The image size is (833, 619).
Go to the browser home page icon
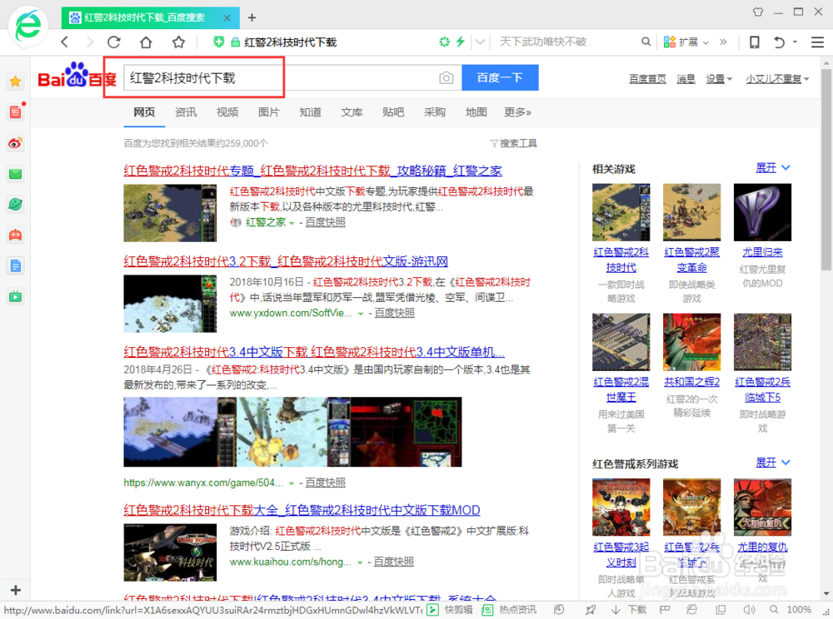point(146,42)
